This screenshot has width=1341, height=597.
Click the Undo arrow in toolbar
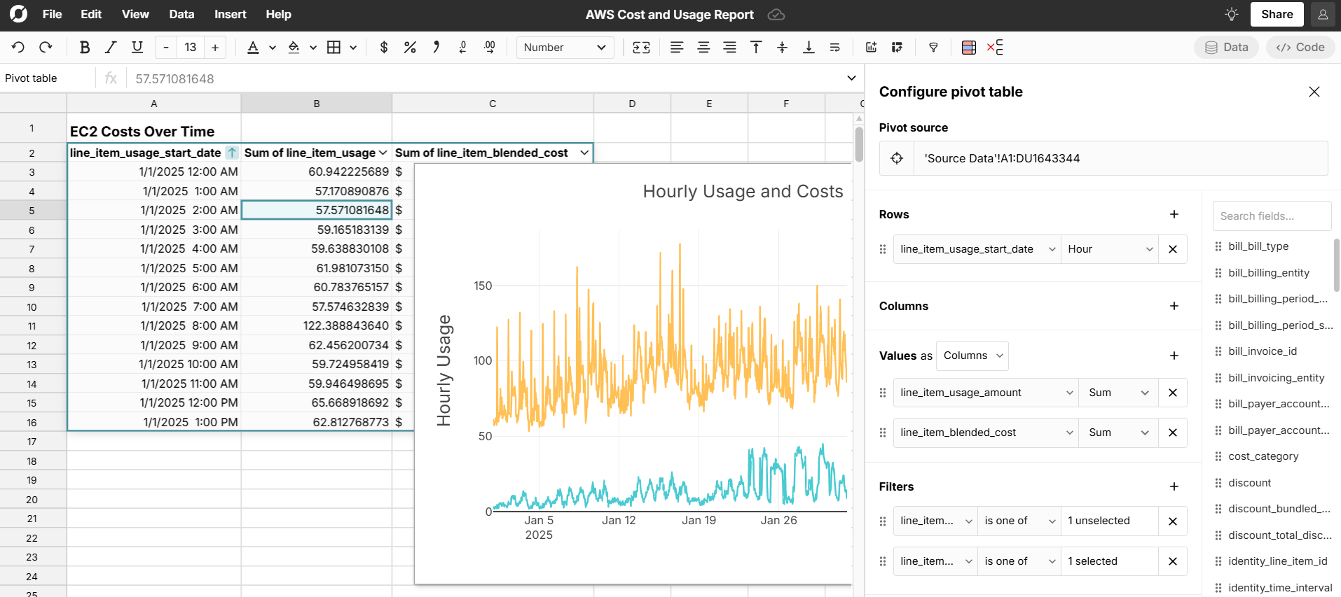tap(18, 48)
